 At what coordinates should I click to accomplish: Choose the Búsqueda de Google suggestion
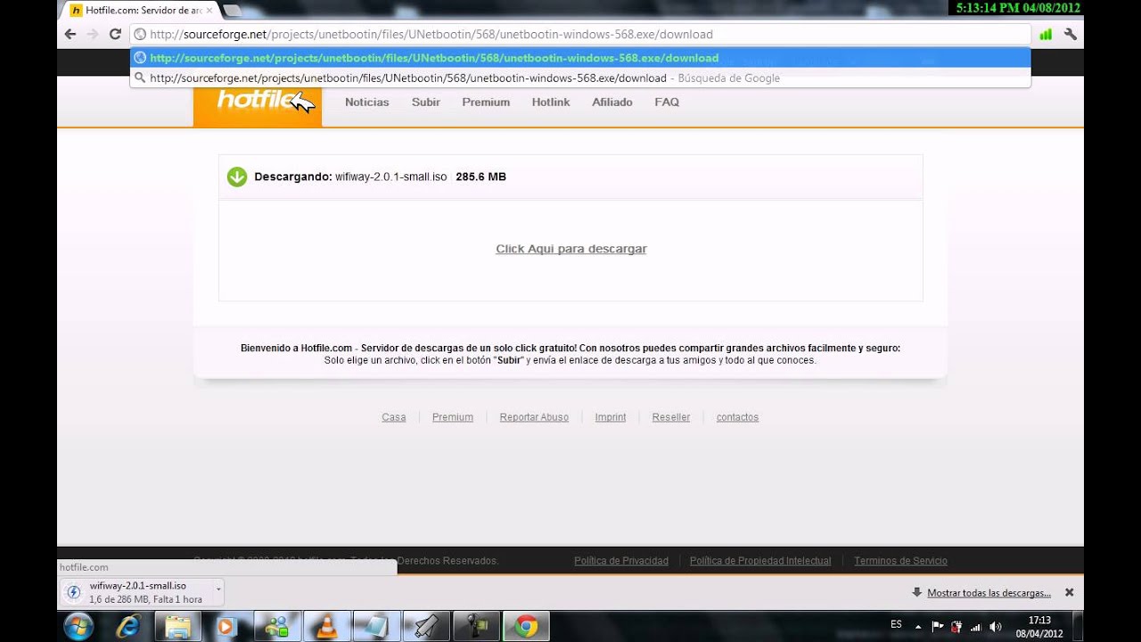(580, 78)
